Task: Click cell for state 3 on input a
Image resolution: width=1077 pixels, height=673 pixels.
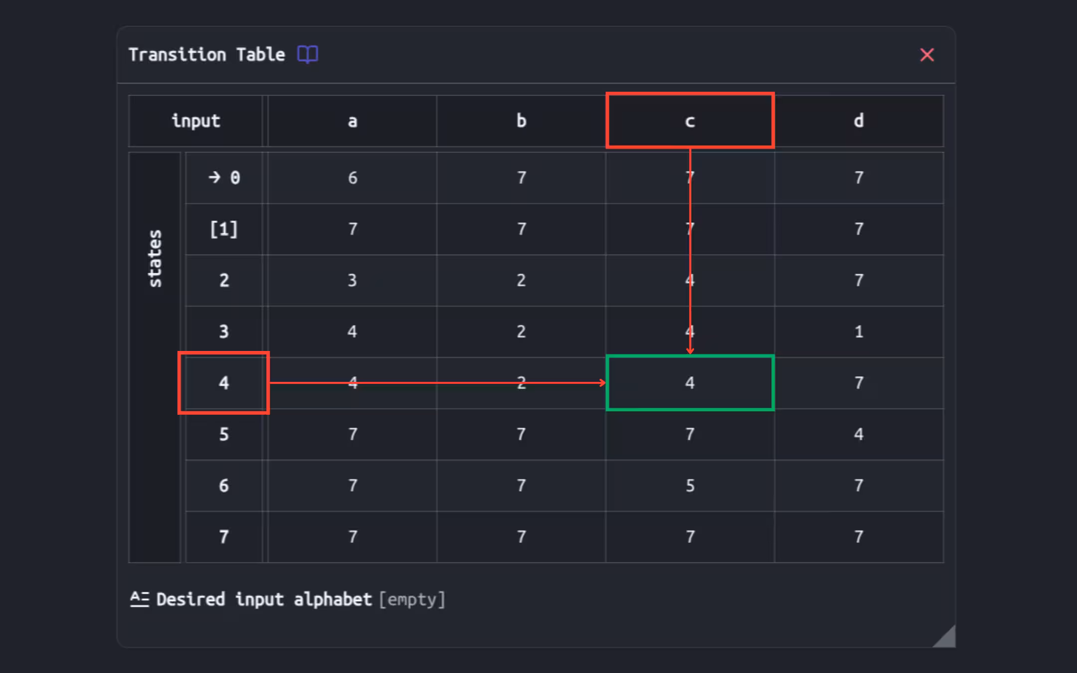Action: 352,332
